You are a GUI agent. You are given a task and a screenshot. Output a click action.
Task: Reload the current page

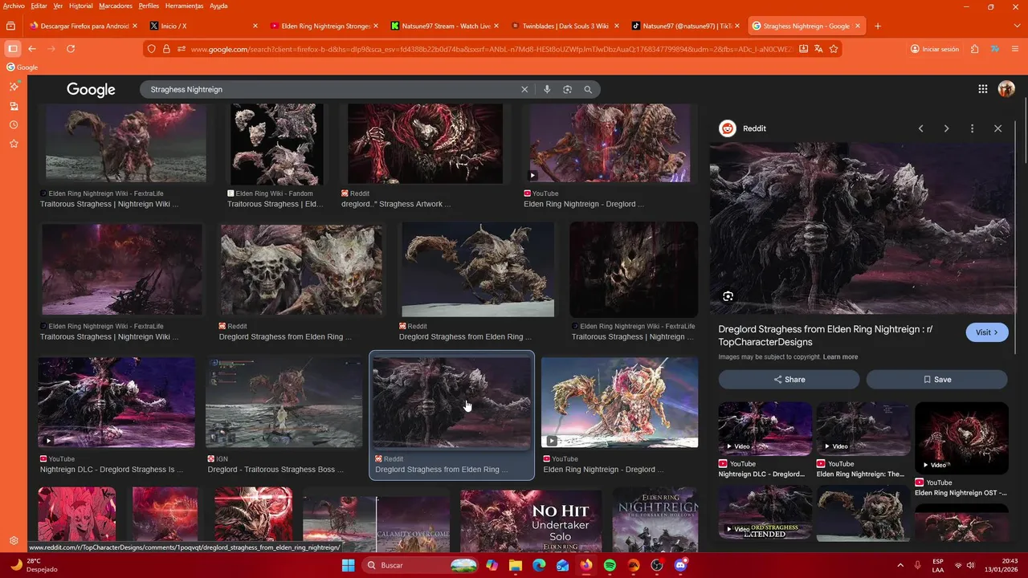tap(71, 49)
